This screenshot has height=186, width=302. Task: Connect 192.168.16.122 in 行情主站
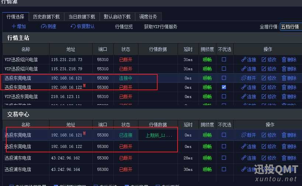pos(248,87)
